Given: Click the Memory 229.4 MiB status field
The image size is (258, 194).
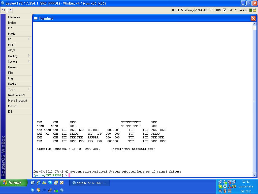Looking at the screenshot, I should tap(201, 10).
